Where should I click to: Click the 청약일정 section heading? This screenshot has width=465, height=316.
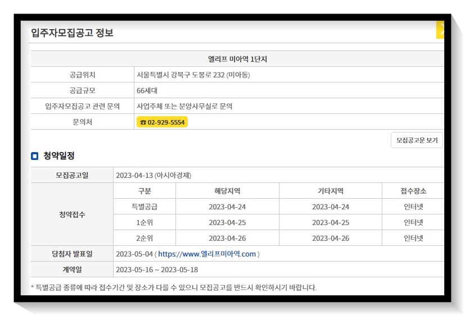(x=59, y=155)
